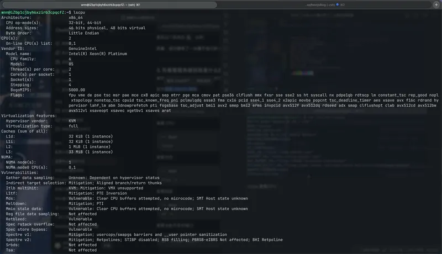Select the L2 '1 MiB (1 instance)' value
This screenshot has height=254, width=442.
90,147
